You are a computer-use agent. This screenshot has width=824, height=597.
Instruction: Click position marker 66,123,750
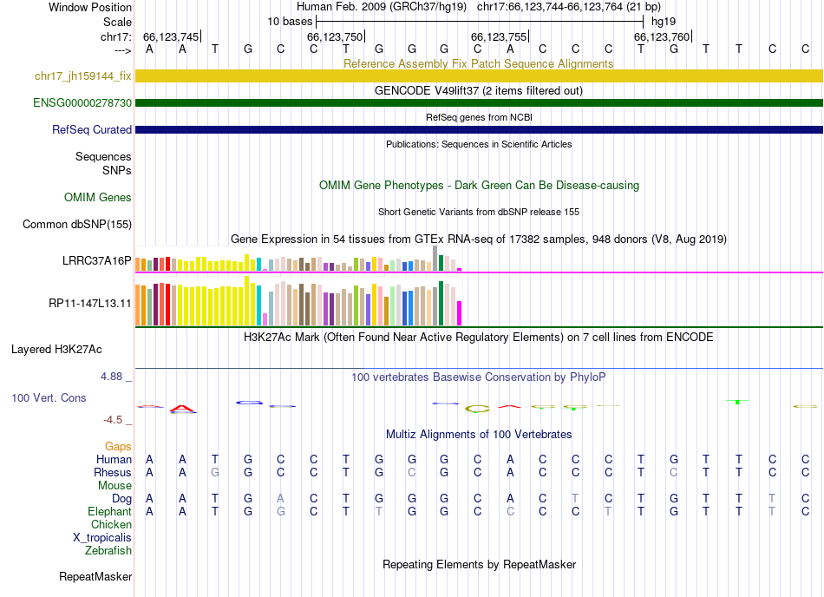click(336, 36)
